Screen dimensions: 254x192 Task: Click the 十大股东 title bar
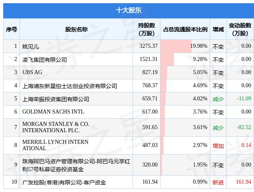pyautogui.click(x=127, y=10)
